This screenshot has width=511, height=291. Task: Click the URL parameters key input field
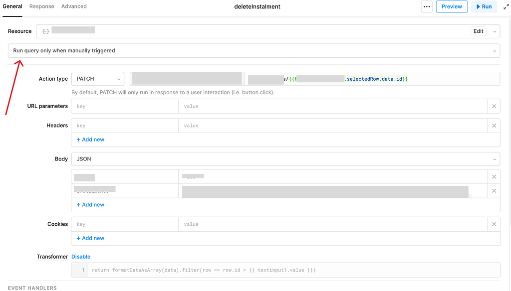point(125,106)
